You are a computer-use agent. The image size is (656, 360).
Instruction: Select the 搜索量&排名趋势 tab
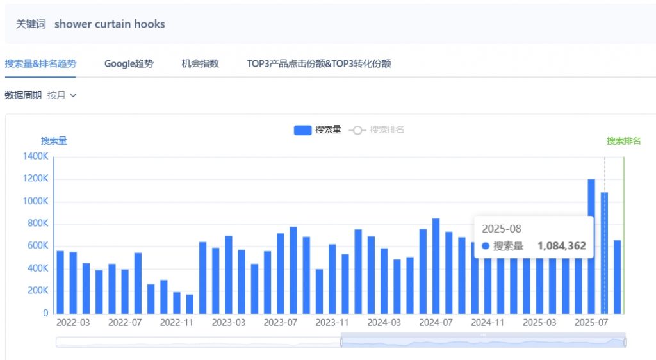(40, 63)
